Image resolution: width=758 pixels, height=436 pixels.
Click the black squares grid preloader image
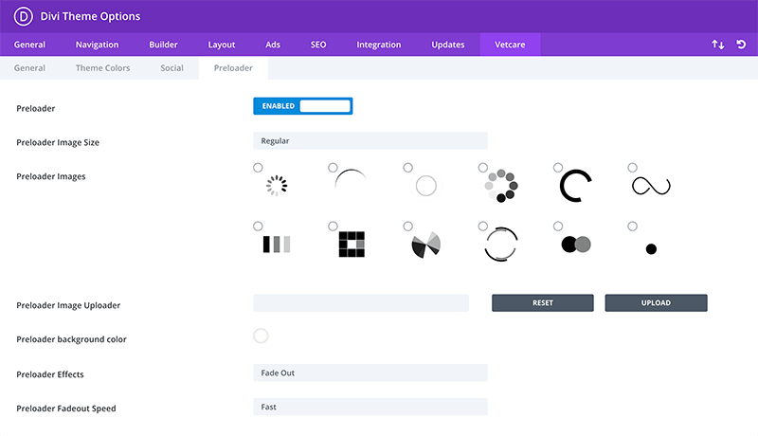(x=352, y=245)
